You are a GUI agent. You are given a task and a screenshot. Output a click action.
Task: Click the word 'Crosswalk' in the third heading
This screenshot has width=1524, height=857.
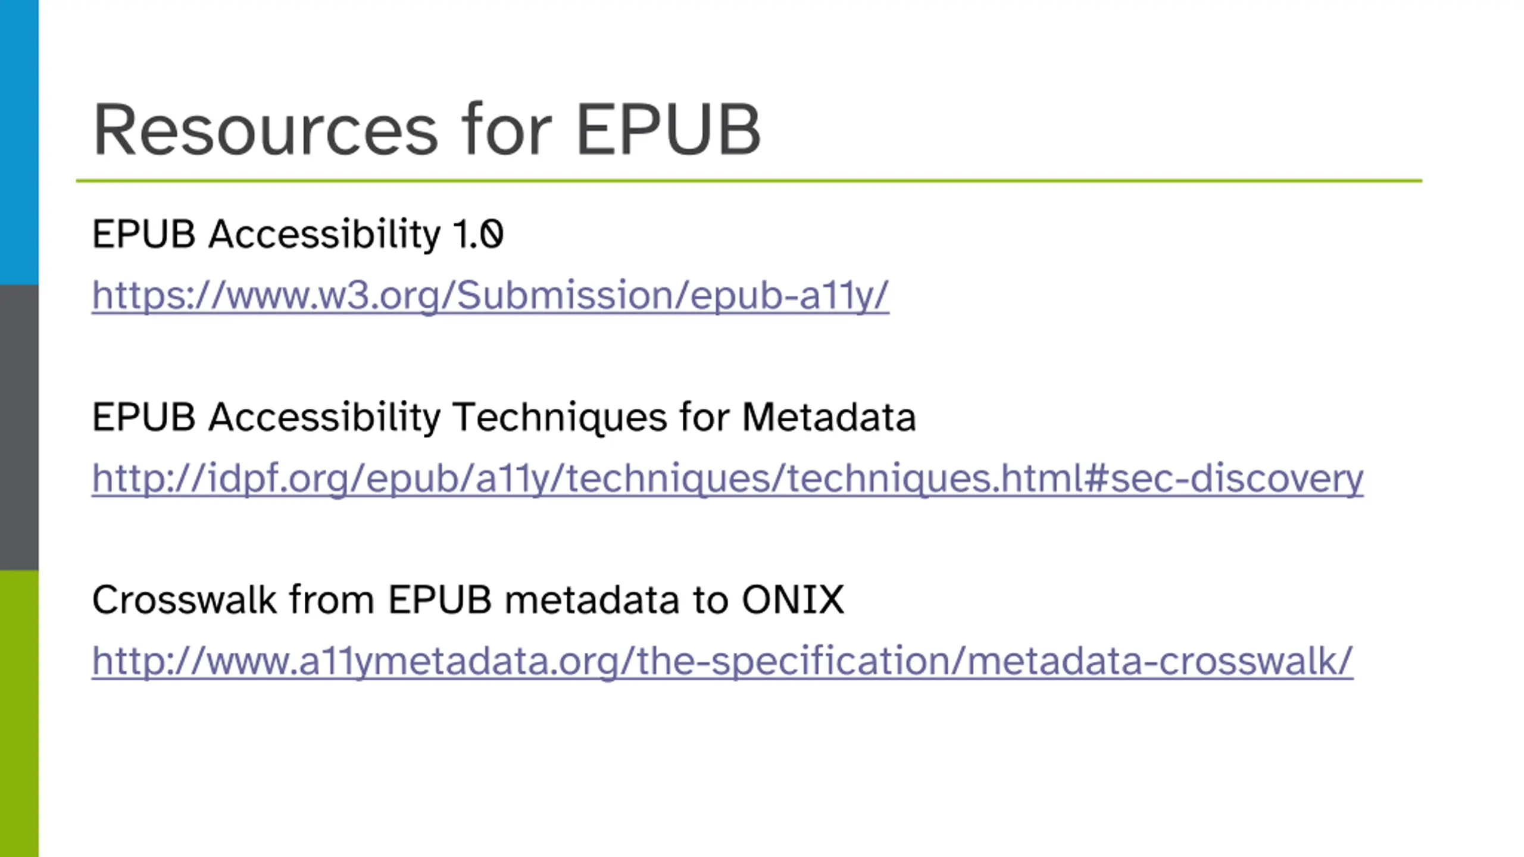click(x=184, y=599)
